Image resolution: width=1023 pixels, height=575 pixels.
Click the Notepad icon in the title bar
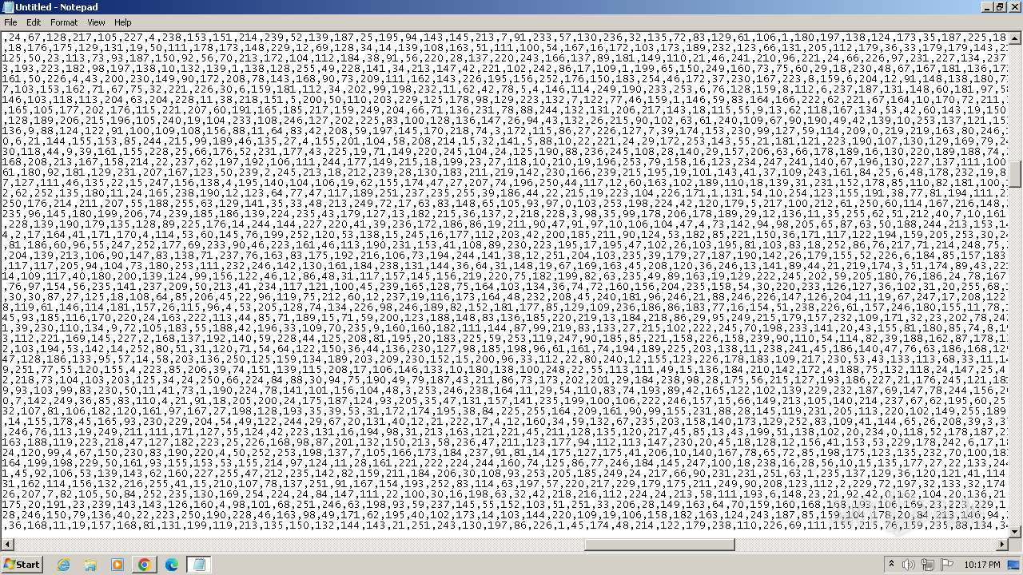pyautogui.click(x=8, y=7)
